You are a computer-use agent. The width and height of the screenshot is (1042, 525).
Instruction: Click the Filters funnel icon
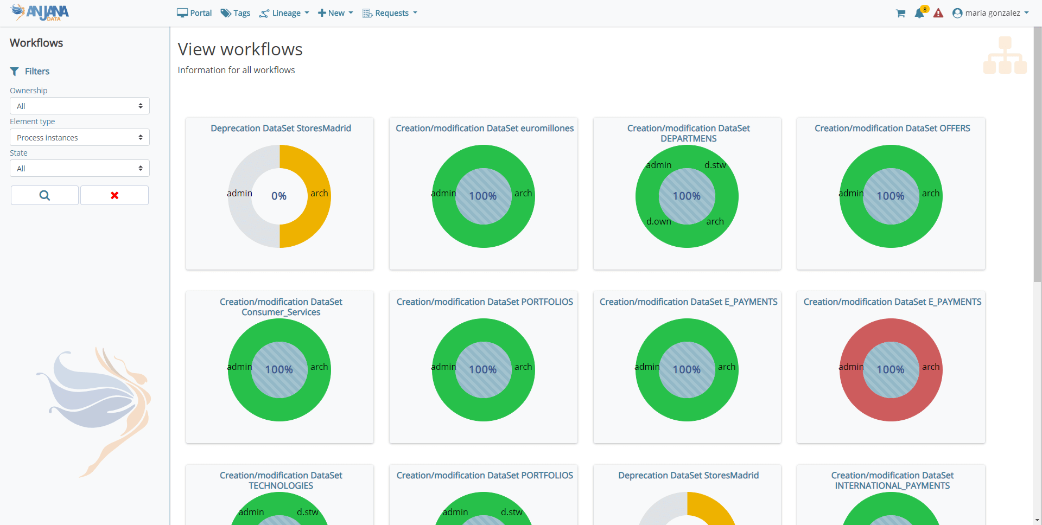(15, 72)
